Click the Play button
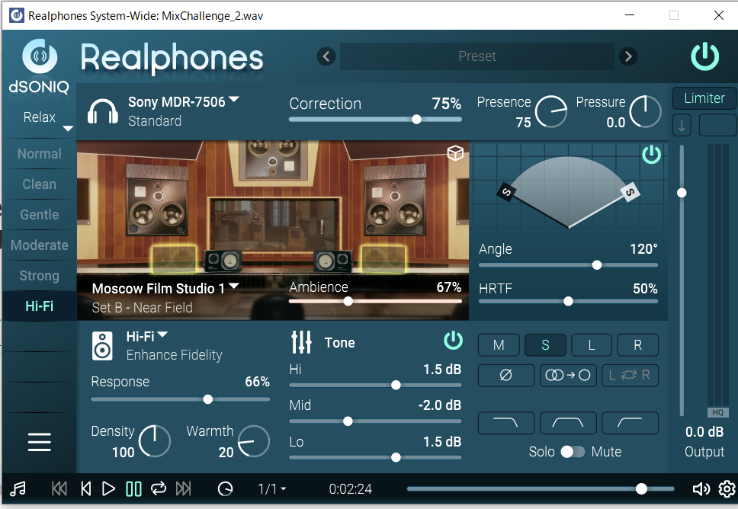738x509 pixels. point(109,489)
